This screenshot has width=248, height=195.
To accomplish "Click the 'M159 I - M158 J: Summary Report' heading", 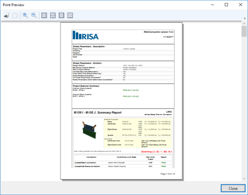I will 98,113.
